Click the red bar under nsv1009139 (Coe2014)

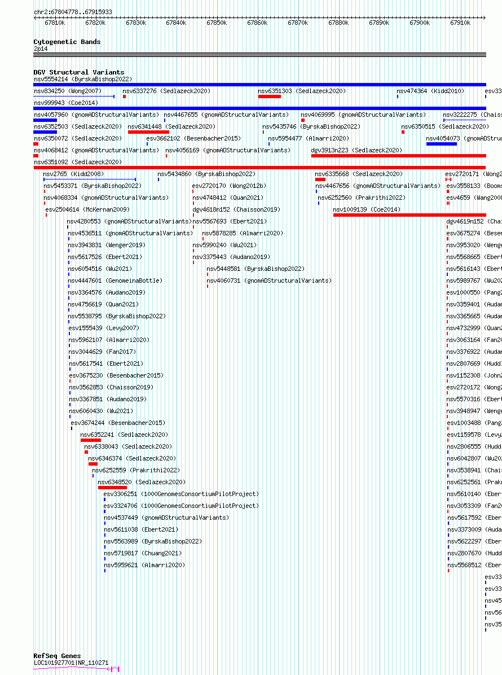point(409,215)
